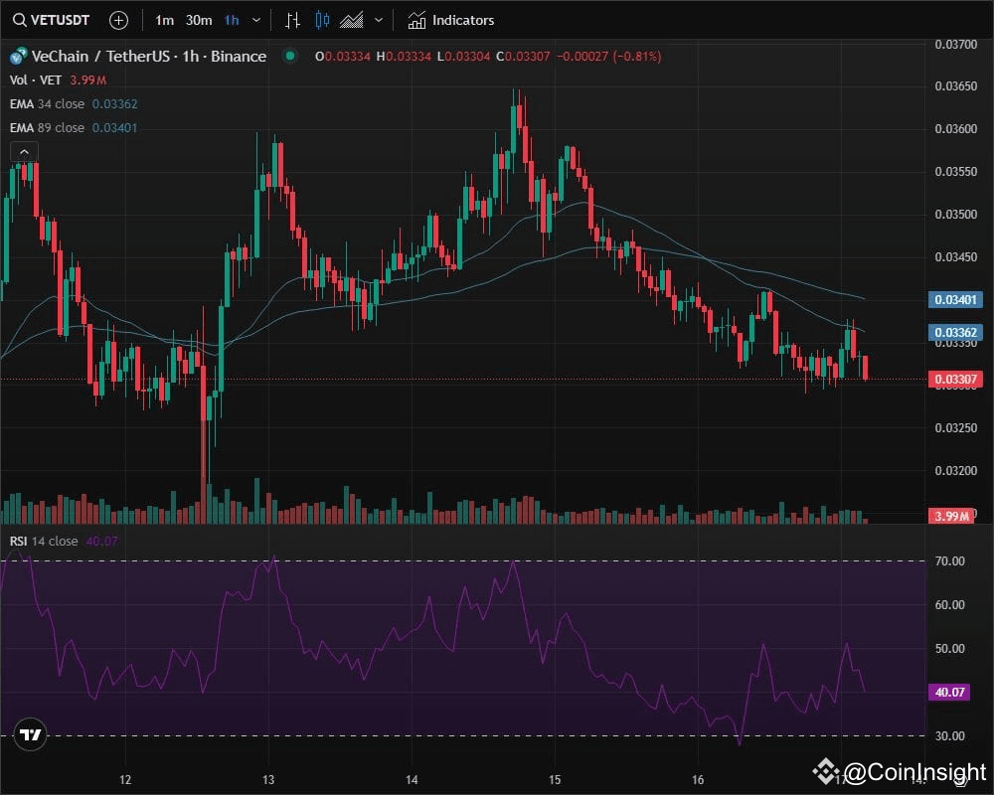This screenshot has height=795, width=994.
Task: Collapse the chart legend with arrow toggle
Action: [23, 151]
